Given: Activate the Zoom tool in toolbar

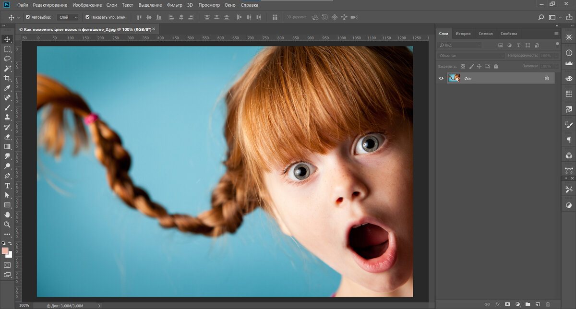Looking at the screenshot, I should point(7,225).
